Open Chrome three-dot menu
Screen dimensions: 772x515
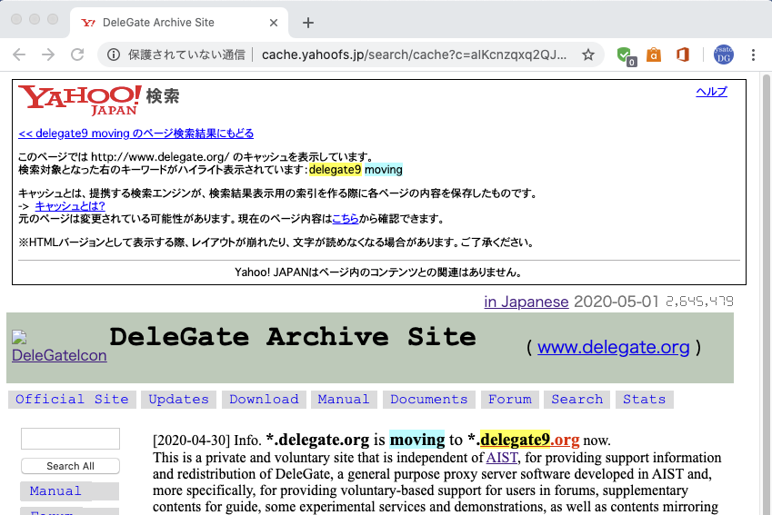pos(753,54)
